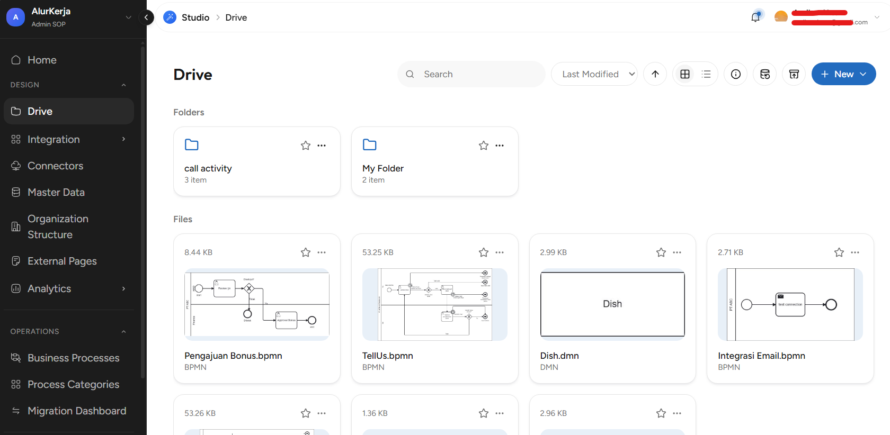Expand the Integration submenu arrow
The width and height of the screenshot is (890, 435).
pos(123,139)
